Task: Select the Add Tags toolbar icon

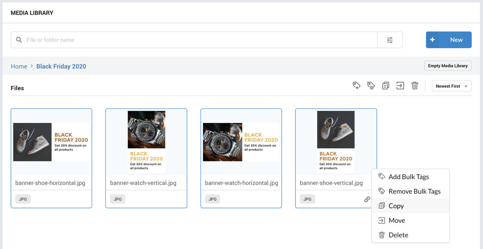Action: (x=356, y=85)
